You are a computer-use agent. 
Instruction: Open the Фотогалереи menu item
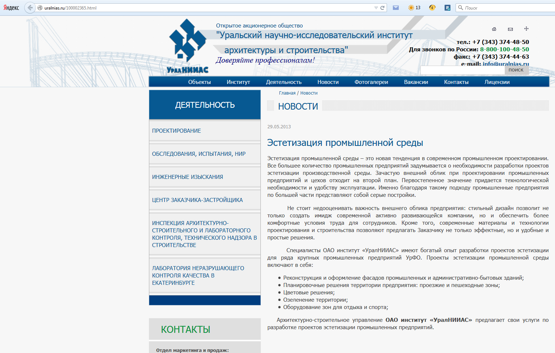click(x=371, y=82)
